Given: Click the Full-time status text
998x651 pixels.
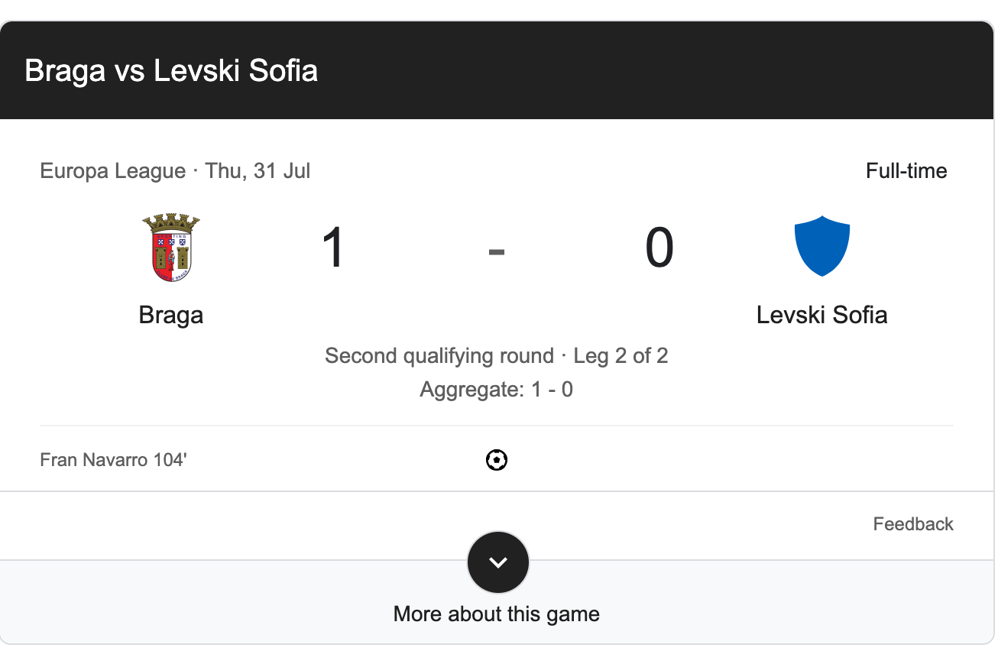Looking at the screenshot, I should coord(906,170).
